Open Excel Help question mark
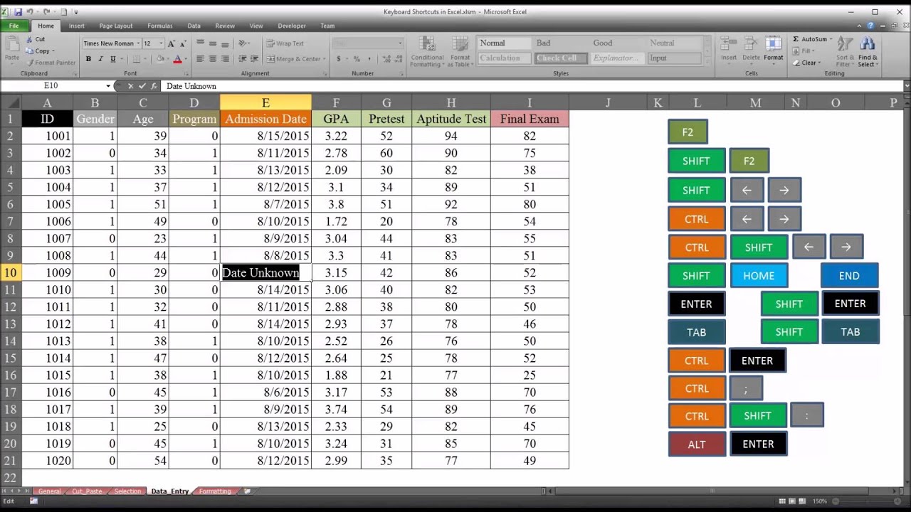The image size is (911, 512). pos(870,26)
